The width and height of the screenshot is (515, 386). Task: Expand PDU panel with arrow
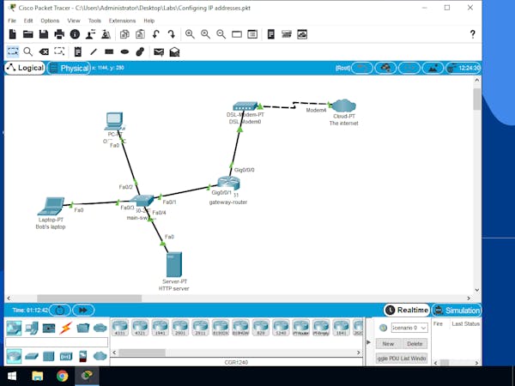click(368, 342)
